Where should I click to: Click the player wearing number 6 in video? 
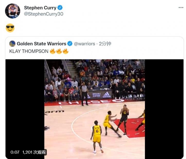tap(97, 136)
